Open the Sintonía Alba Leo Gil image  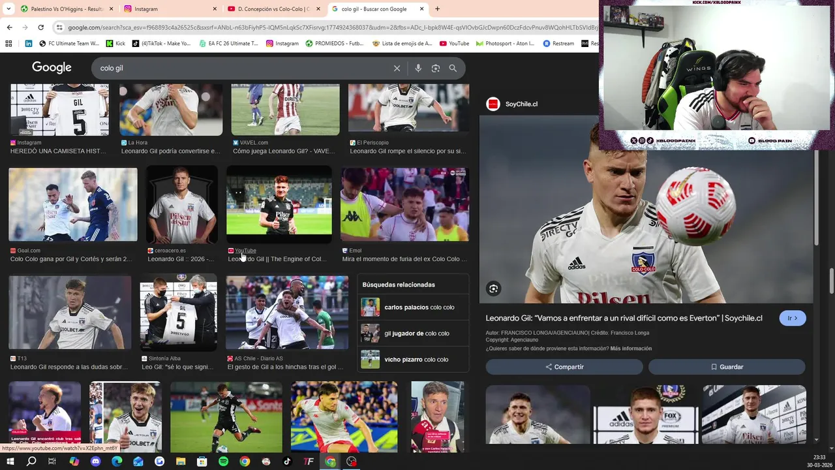tap(178, 313)
